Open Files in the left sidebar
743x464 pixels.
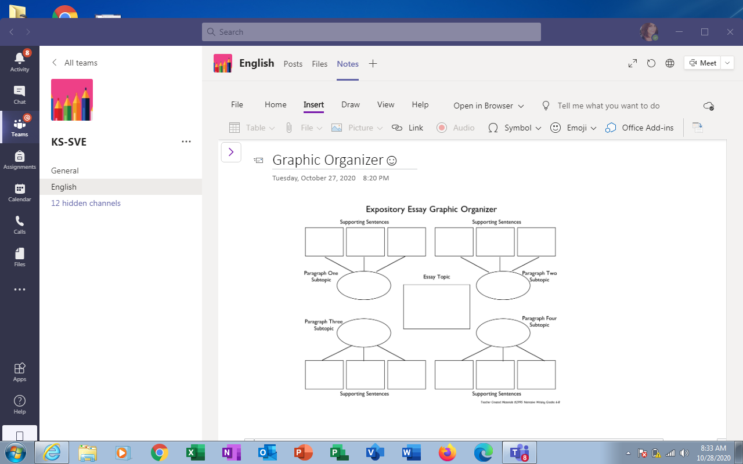[x=20, y=257]
